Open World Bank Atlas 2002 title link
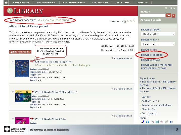The height and width of the screenshot is (135, 181). 50,119
